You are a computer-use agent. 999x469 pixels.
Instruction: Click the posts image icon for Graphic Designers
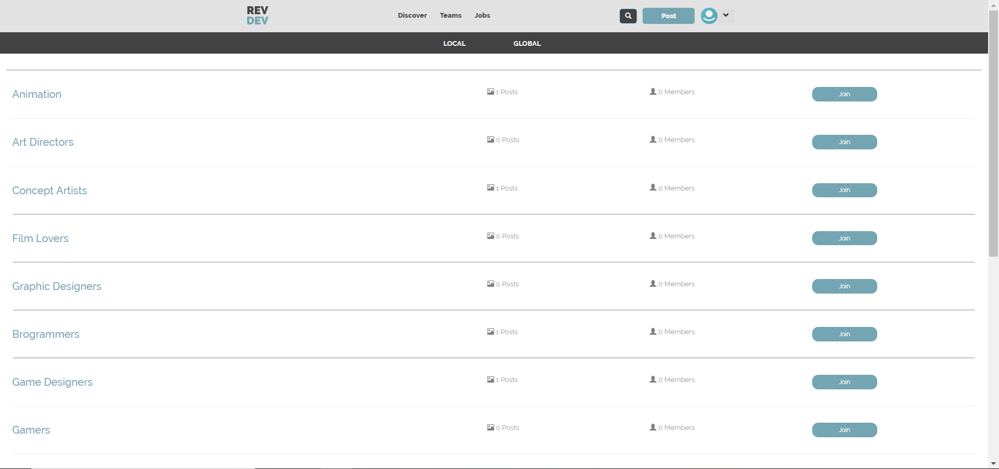[491, 284]
